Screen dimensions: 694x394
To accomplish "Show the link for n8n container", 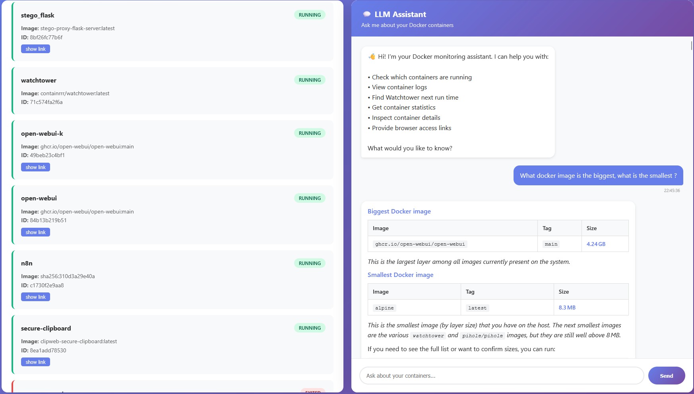I will pyautogui.click(x=35, y=297).
